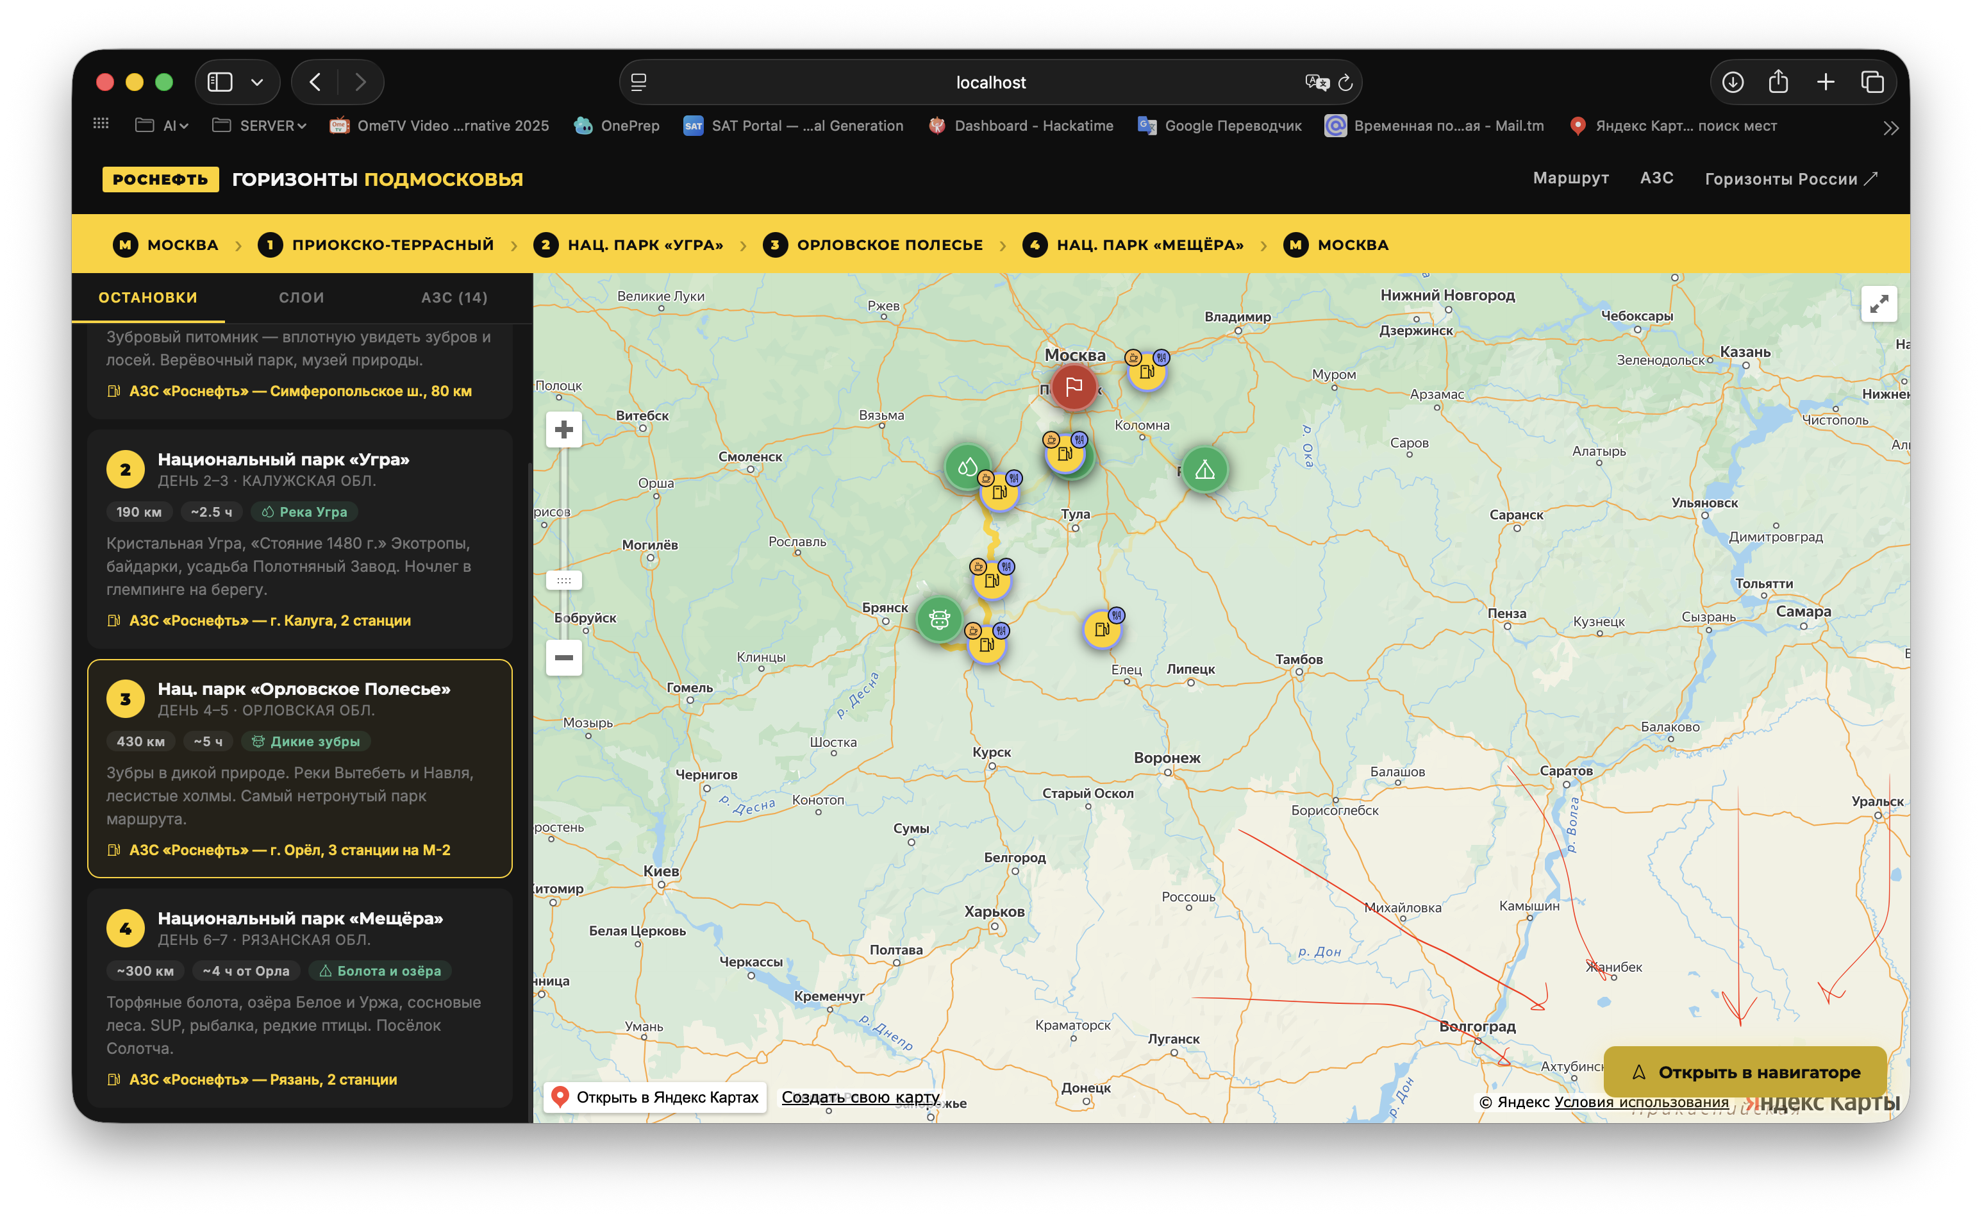Toggle the Safari sidebar button
The width and height of the screenshot is (1982, 1218).
pos(220,82)
